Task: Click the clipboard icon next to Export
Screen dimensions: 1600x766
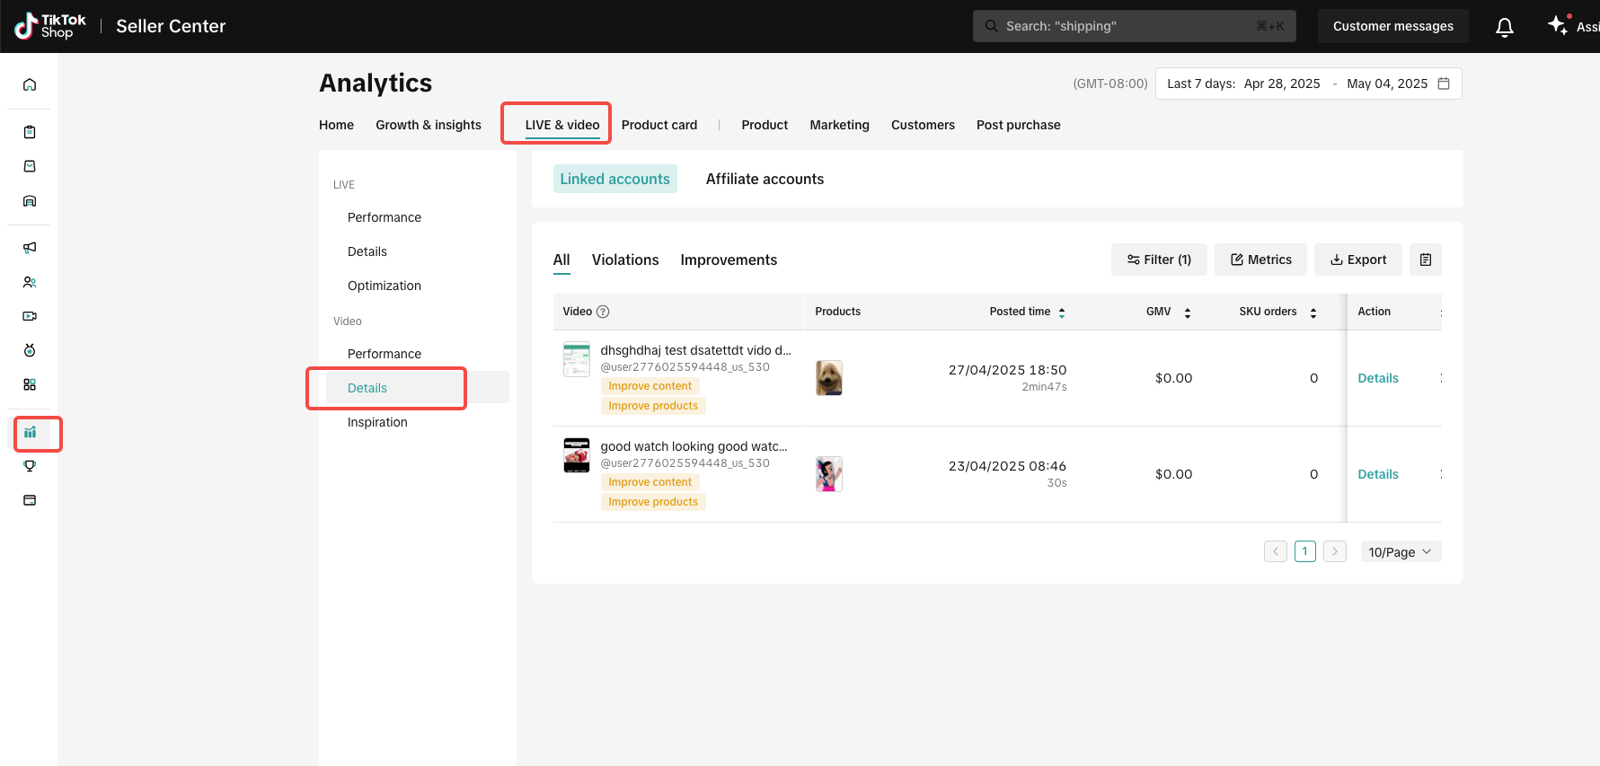Action: pyautogui.click(x=1425, y=260)
